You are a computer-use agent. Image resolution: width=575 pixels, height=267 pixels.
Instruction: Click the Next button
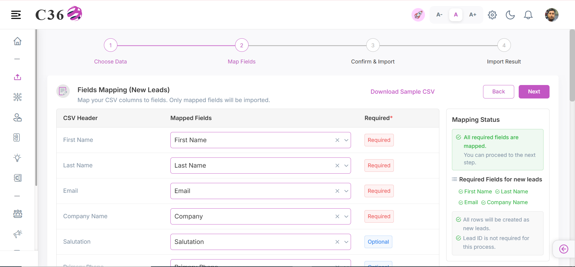pos(534,92)
